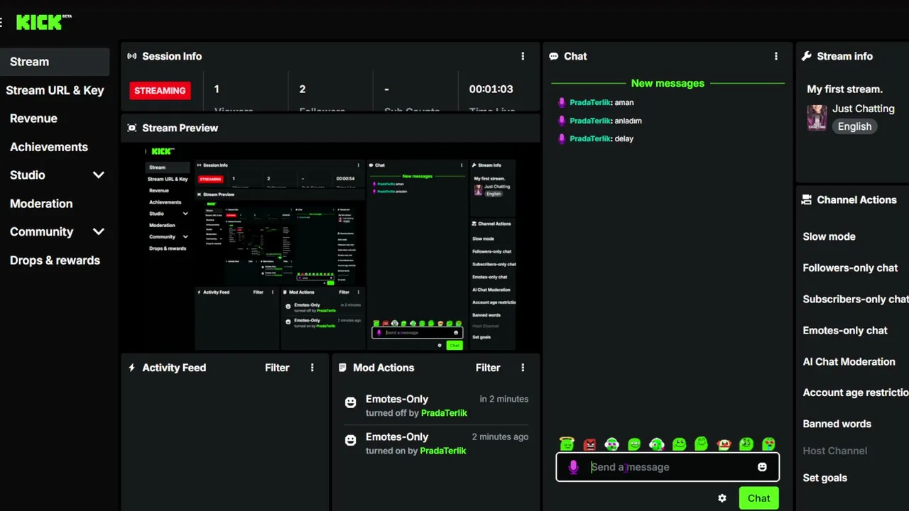Click in the Send a message field
Image resolution: width=909 pixels, height=511 pixels.
668,467
